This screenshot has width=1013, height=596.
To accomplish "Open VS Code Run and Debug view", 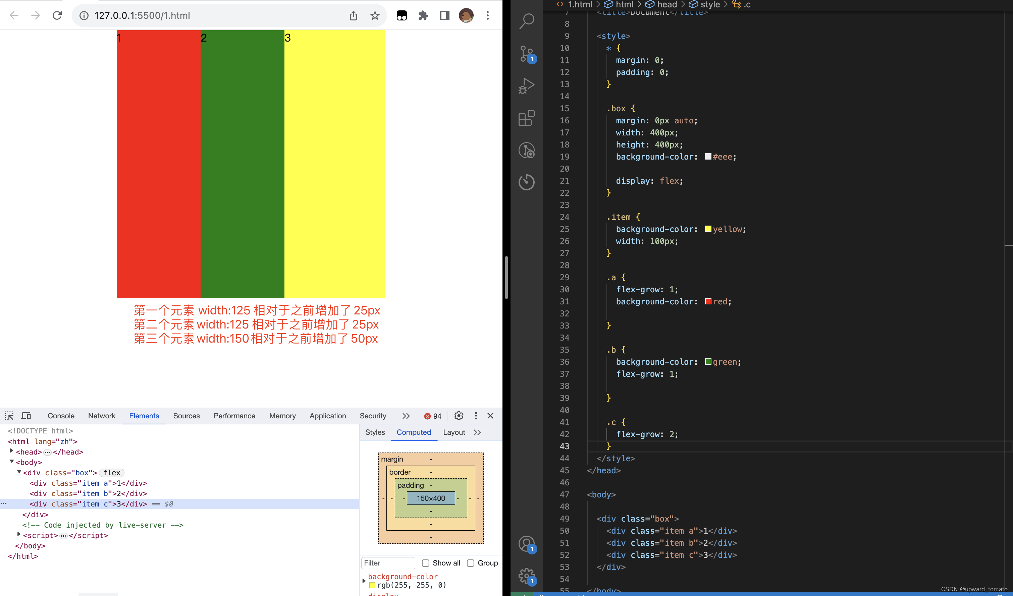I will pyautogui.click(x=526, y=85).
